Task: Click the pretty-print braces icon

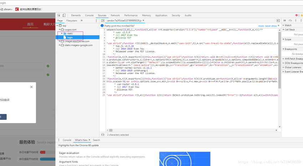Action: 103,135
